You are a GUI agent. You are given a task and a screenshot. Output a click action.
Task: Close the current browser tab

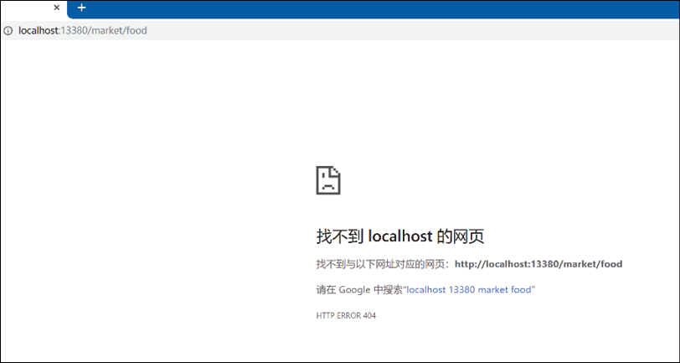pyautogui.click(x=56, y=8)
